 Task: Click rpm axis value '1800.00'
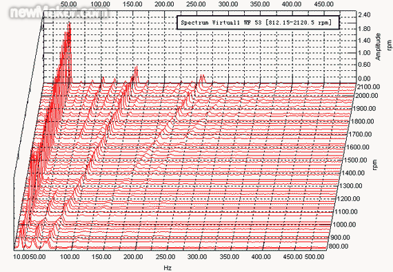pyautogui.click(x=362, y=122)
